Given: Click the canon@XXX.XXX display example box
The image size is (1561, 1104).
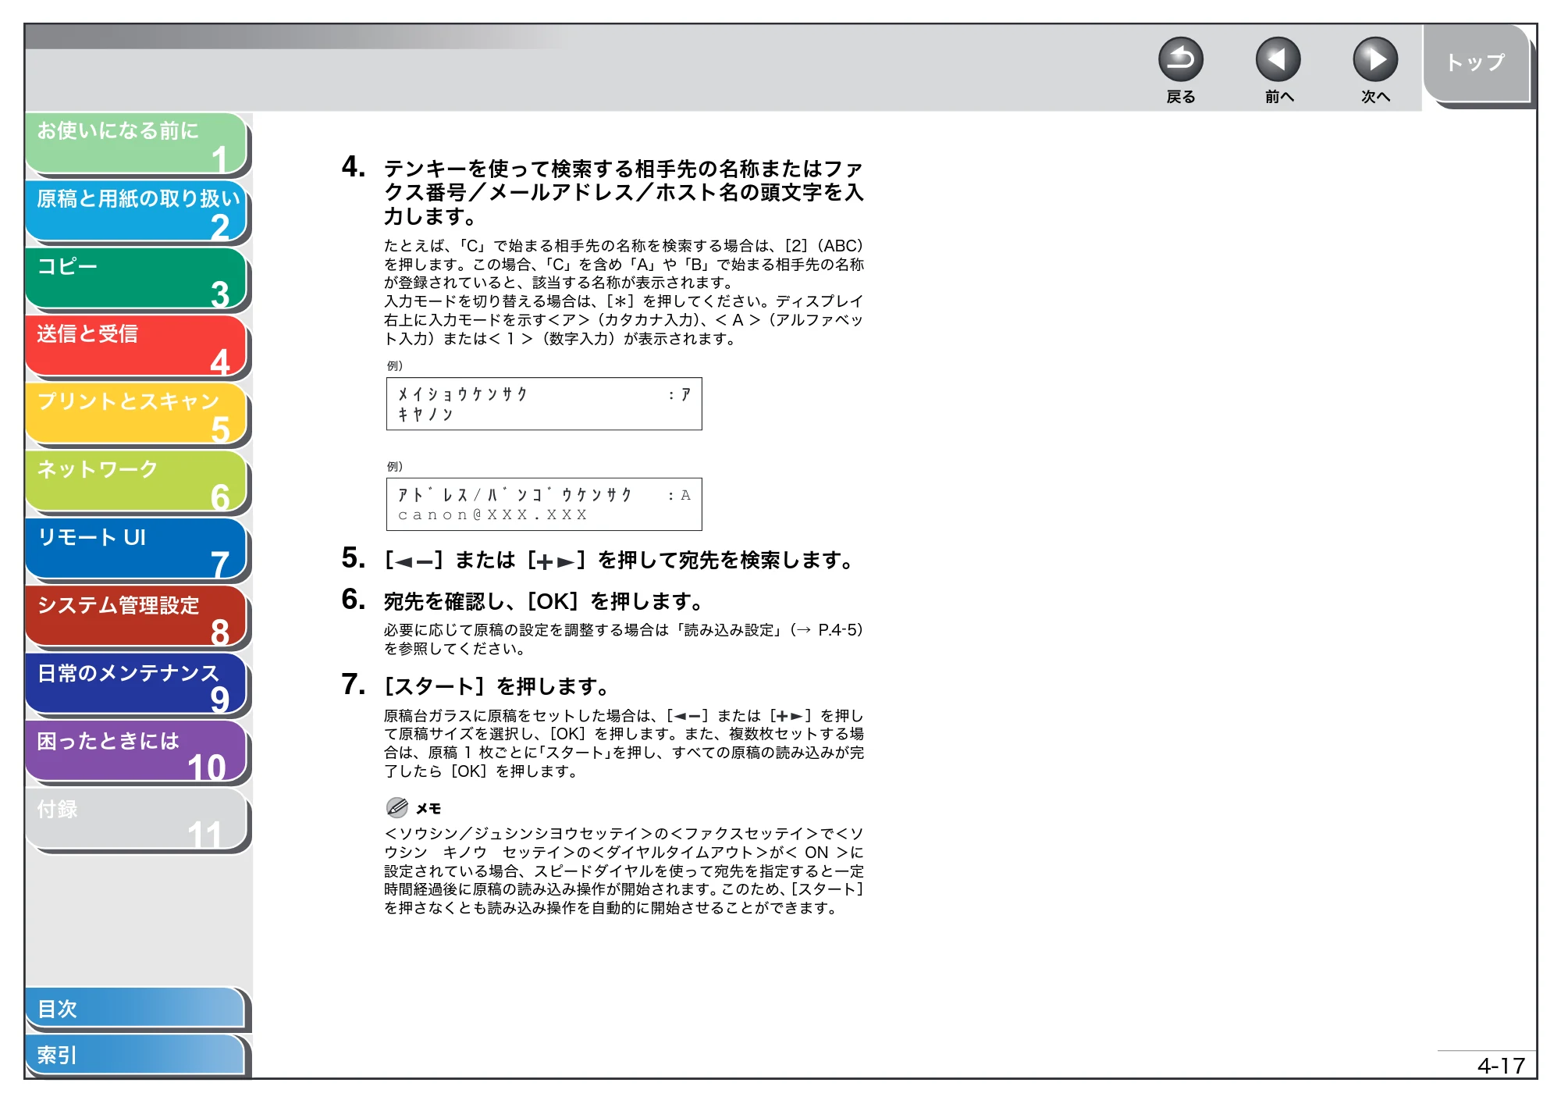Looking at the screenshot, I should pos(544,504).
